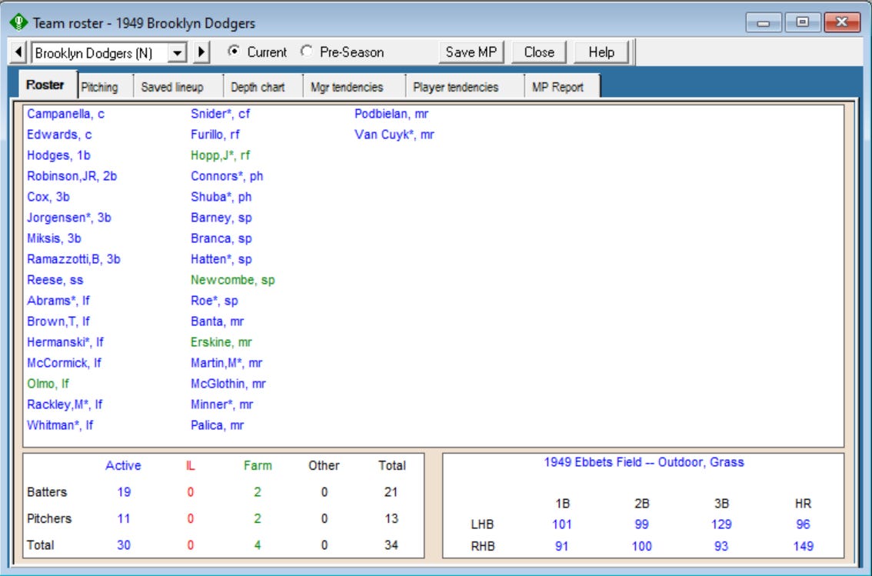Viewport: 872px width, 576px height.
Task: Click LHB triples factor 129
Action: (721, 524)
